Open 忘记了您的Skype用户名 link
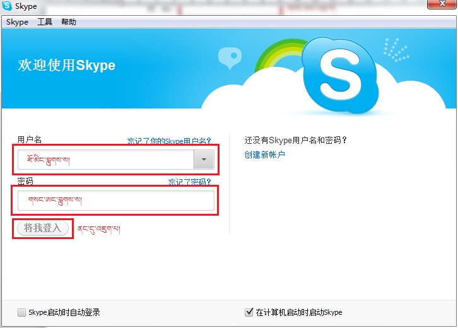Screen dimensions: 458x328 [169, 141]
